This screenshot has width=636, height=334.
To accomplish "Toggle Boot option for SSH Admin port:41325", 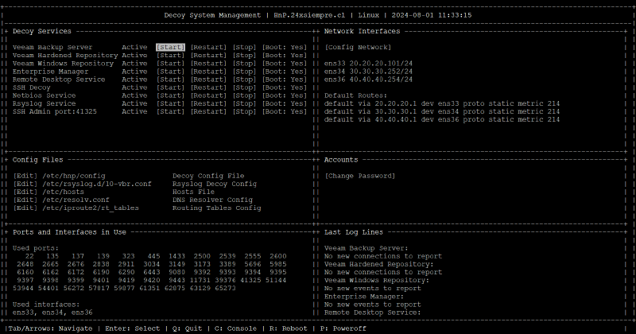I will point(285,111).
